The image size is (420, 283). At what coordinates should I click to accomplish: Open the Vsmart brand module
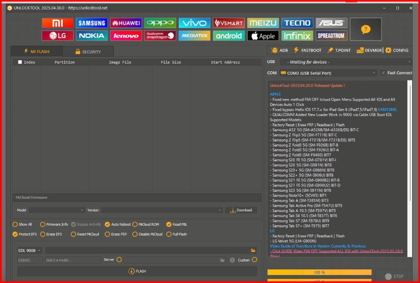[x=229, y=23]
